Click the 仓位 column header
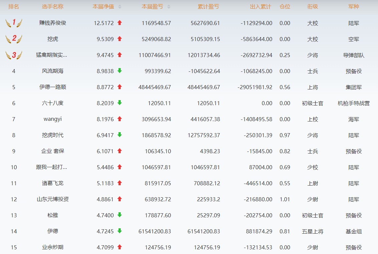This screenshot has width=378, height=254. click(x=285, y=7)
